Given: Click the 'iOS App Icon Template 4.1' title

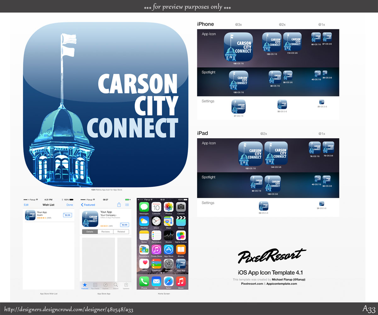Looking at the screenshot, I should tap(270, 273).
